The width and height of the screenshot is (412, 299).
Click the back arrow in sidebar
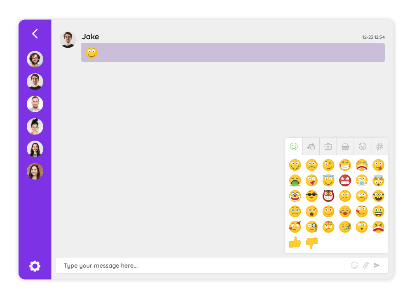[x=35, y=34]
